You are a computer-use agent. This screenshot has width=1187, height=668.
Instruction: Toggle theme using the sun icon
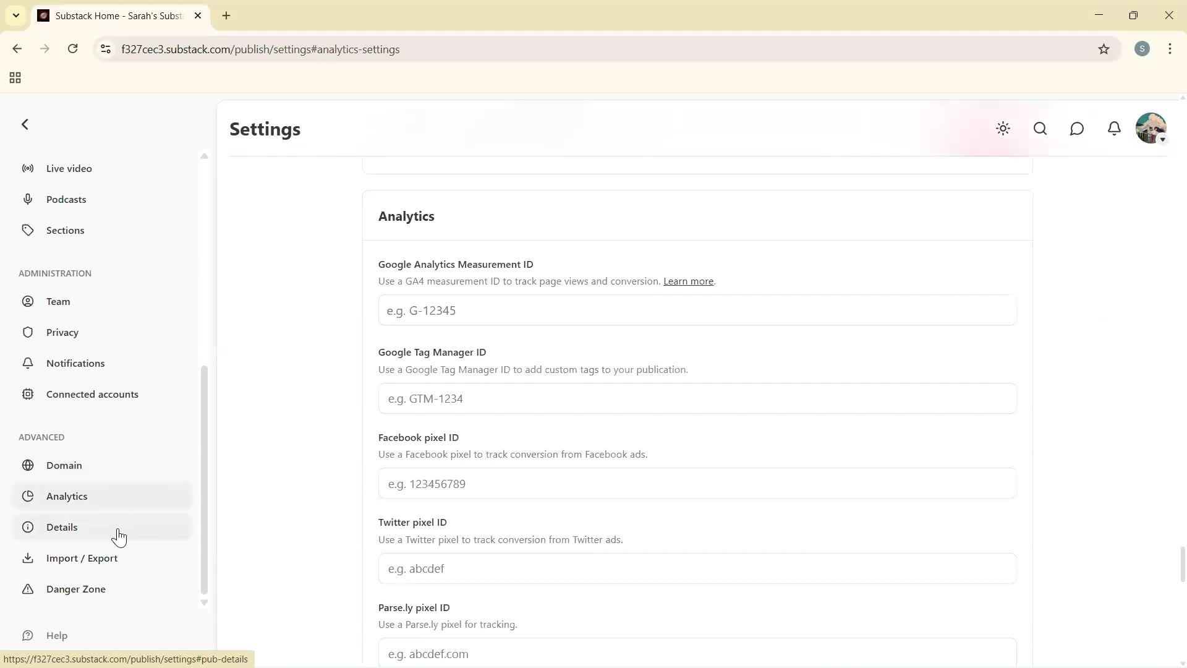pos(1003,129)
